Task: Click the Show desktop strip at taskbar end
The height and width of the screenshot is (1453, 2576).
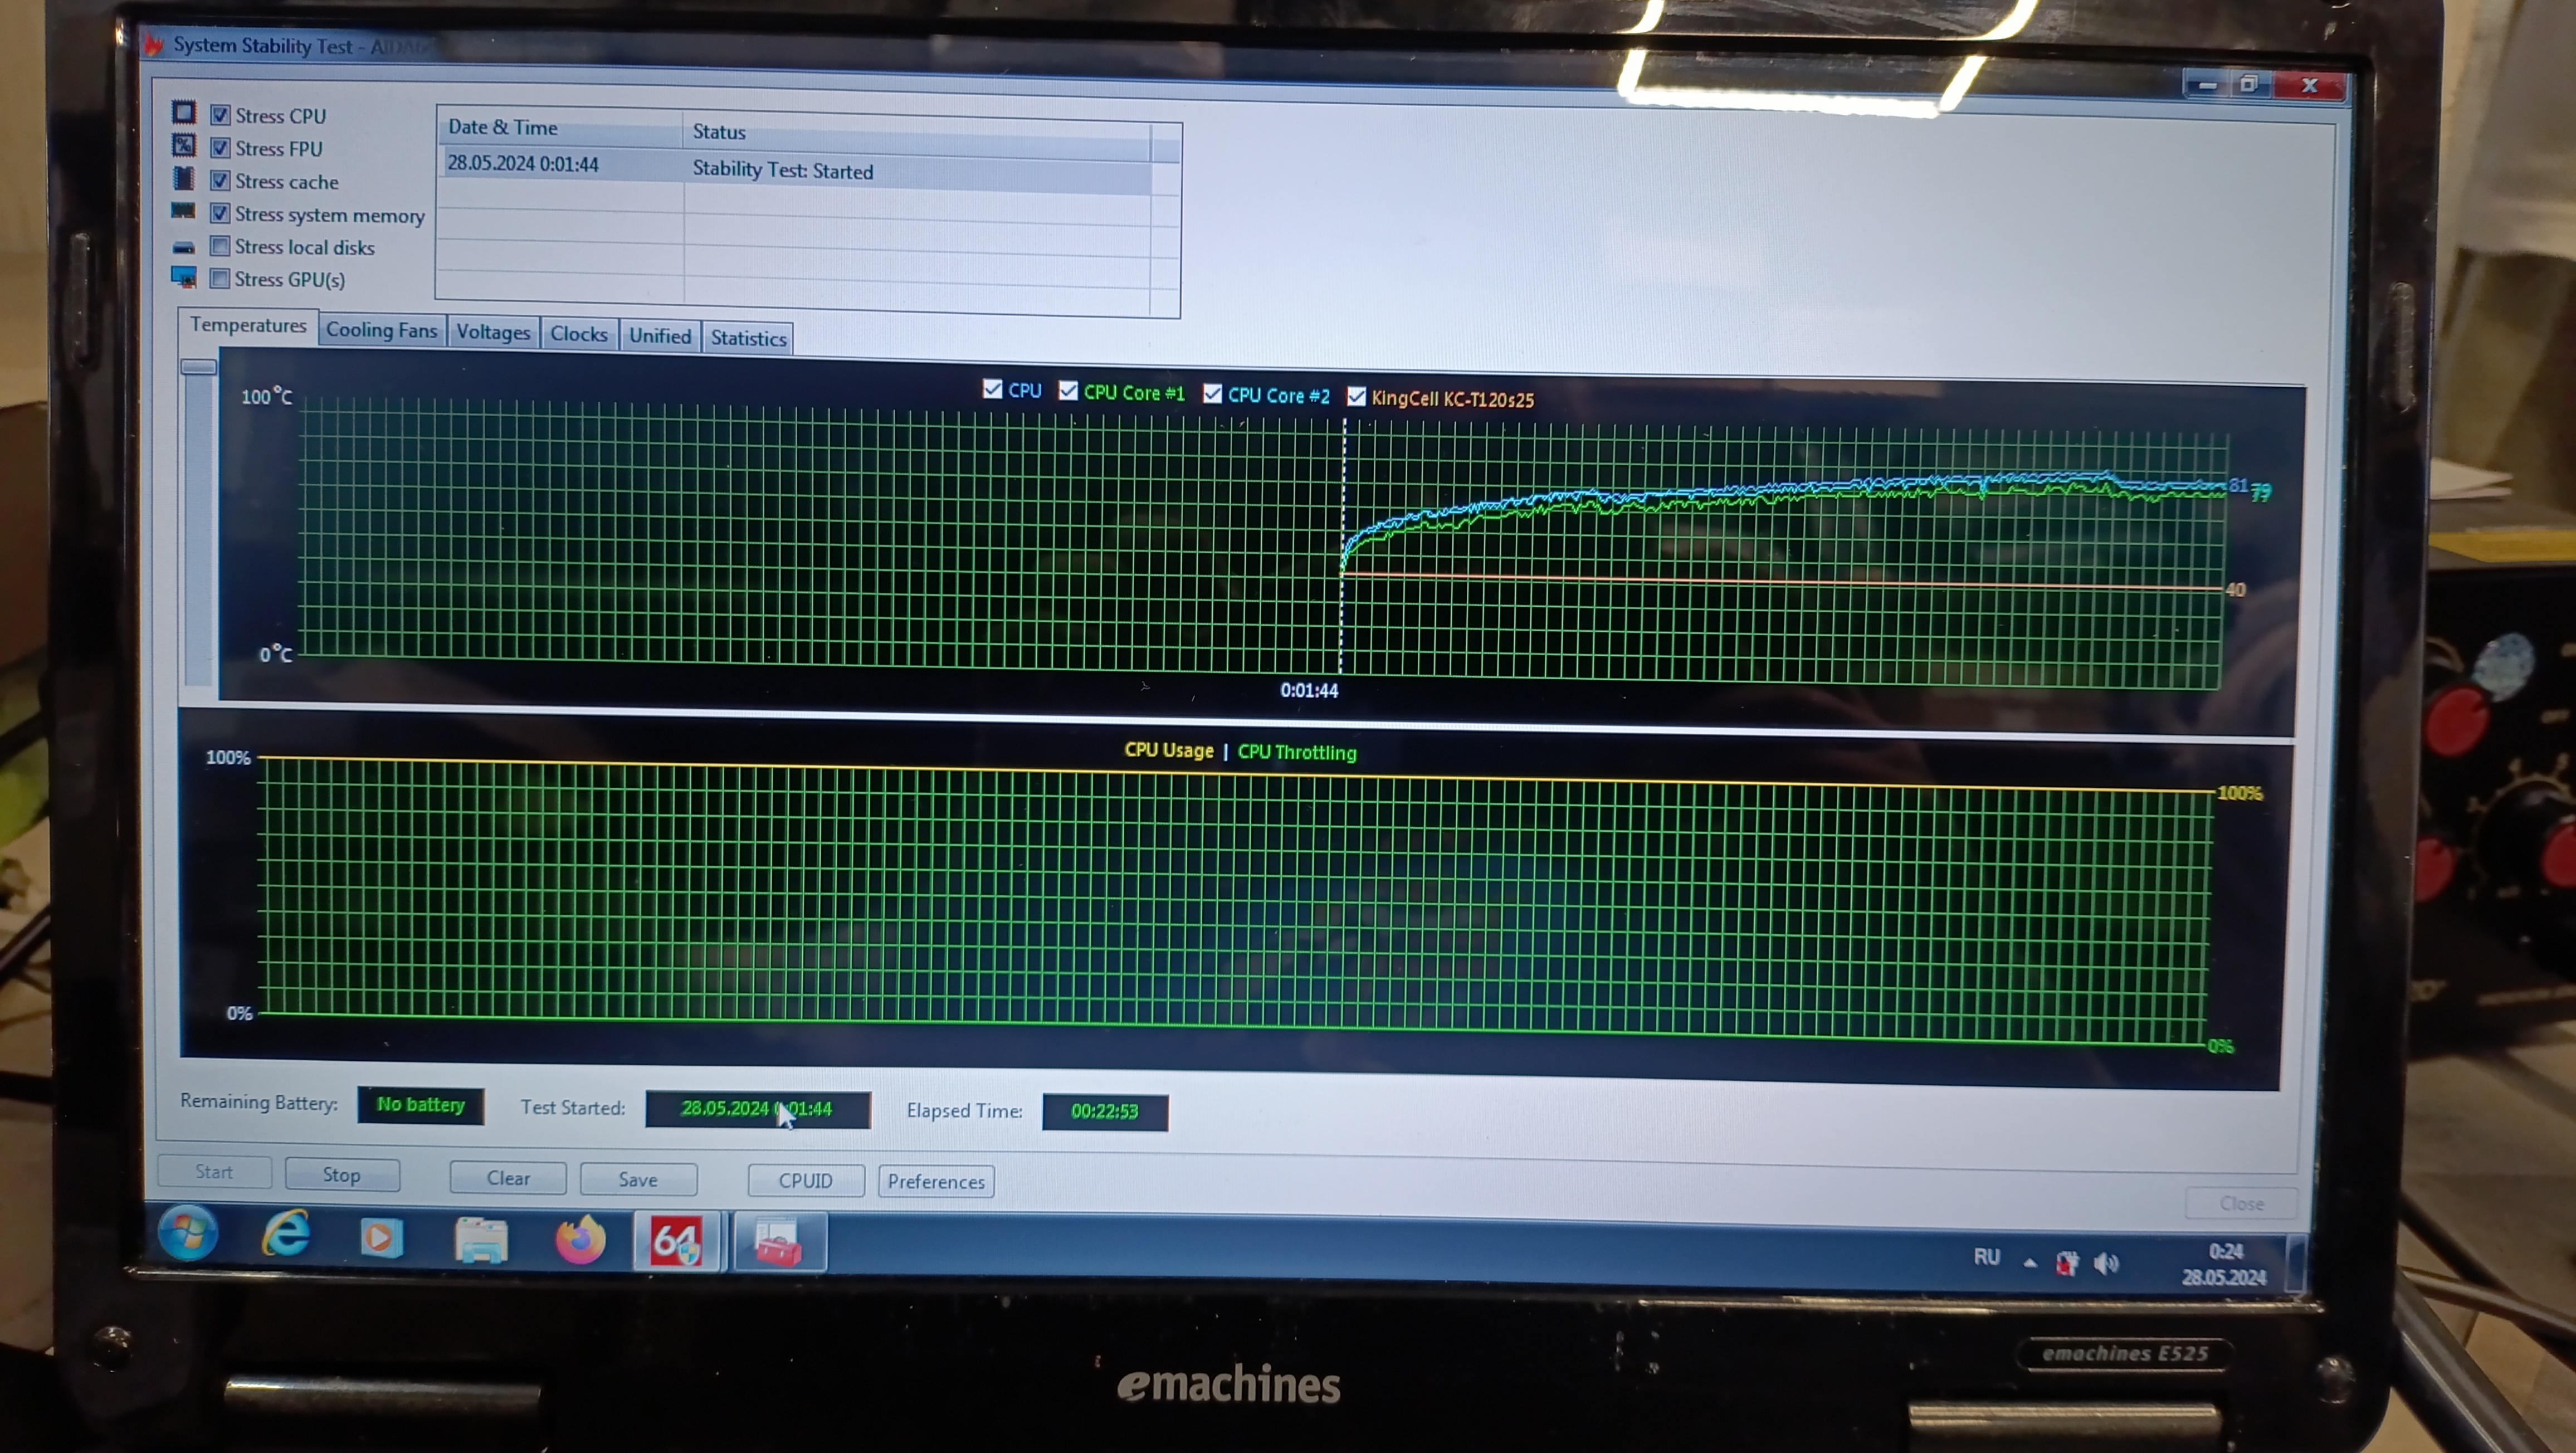Action: pyautogui.click(x=2297, y=1264)
